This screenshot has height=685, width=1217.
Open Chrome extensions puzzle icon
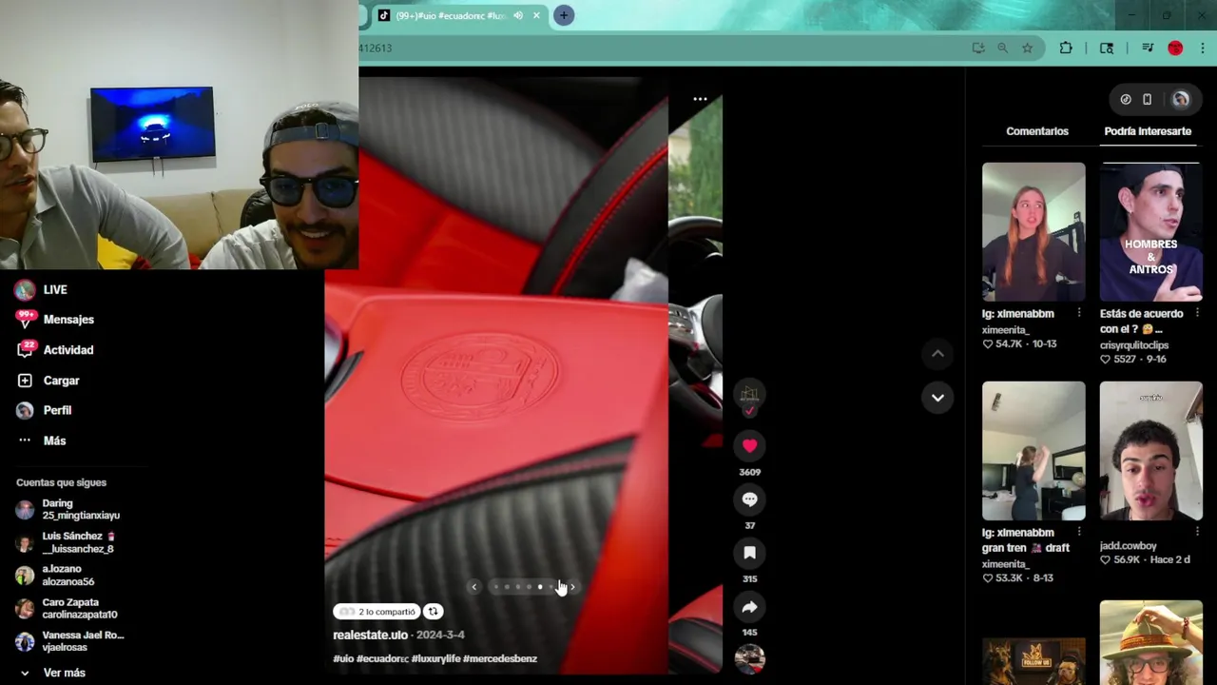(x=1066, y=48)
